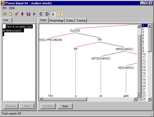Select variant 10 in the list
Viewport: 154px width, 117px height.
tap(144, 54)
